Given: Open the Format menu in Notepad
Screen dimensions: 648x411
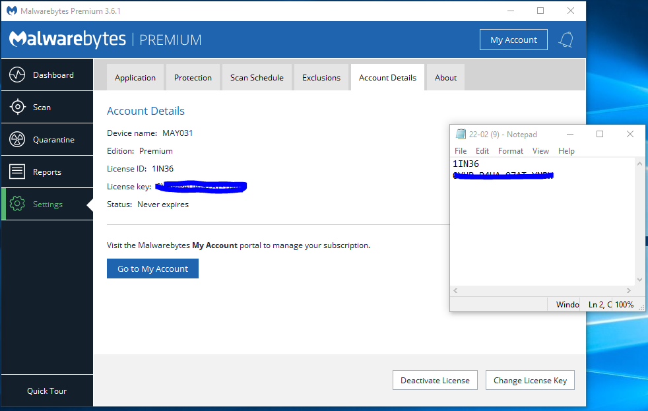Looking at the screenshot, I should tap(510, 151).
